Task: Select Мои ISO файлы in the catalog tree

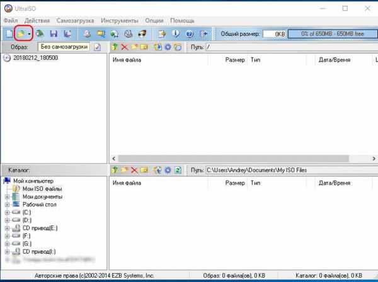Action: tap(42, 189)
